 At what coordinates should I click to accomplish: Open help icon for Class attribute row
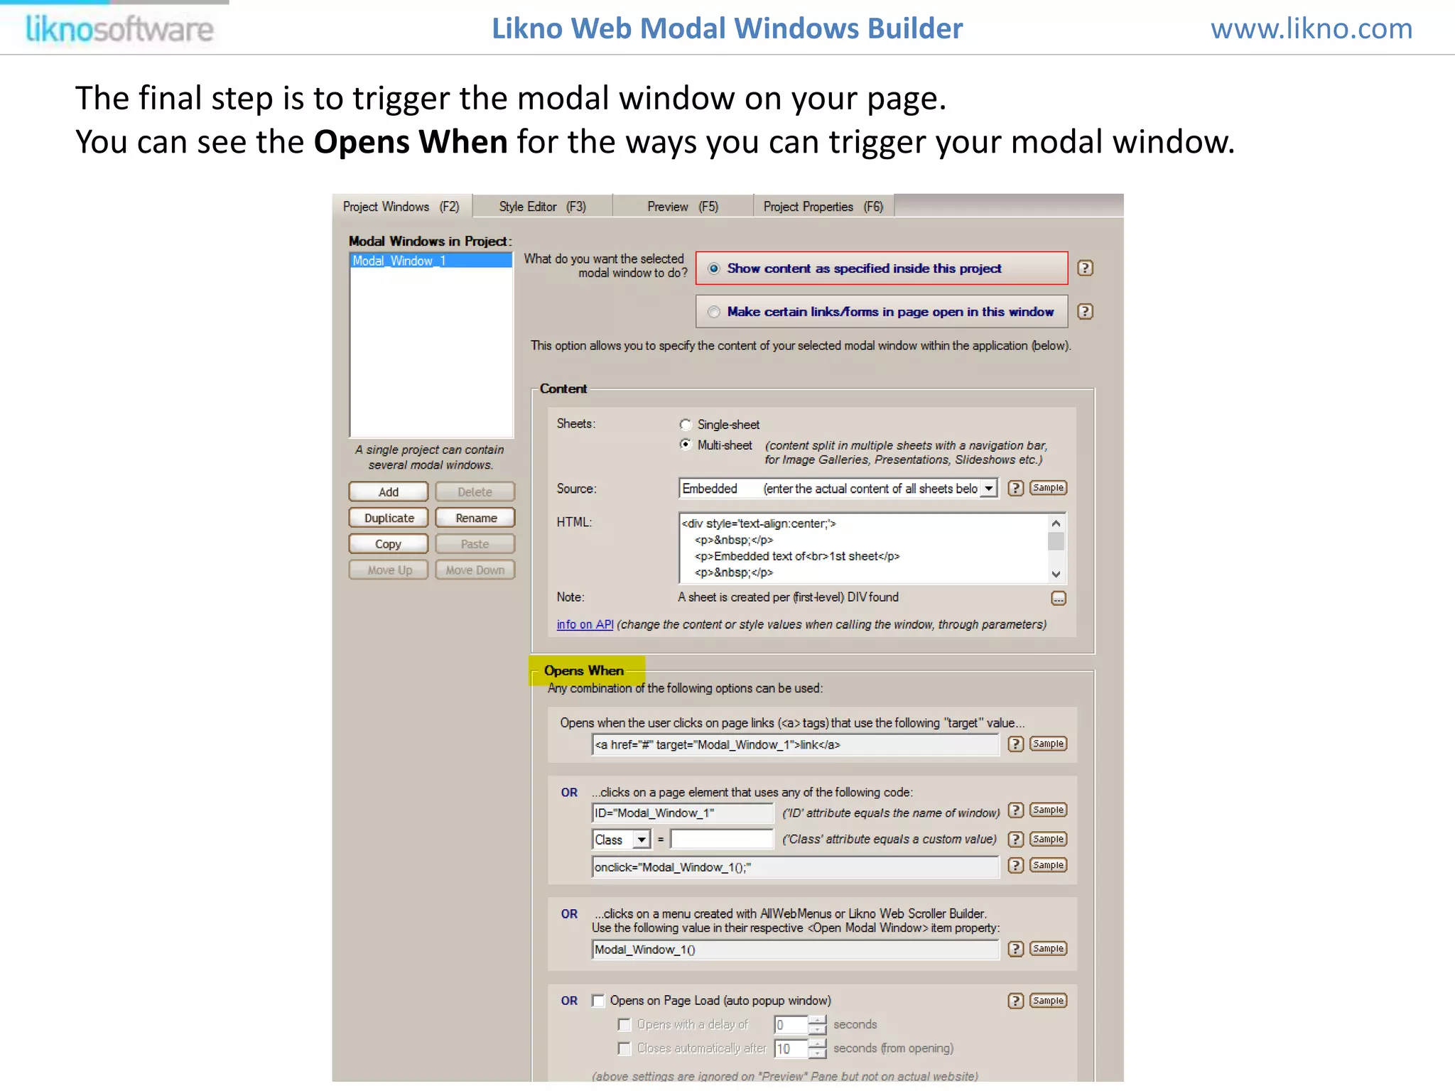click(1016, 839)
